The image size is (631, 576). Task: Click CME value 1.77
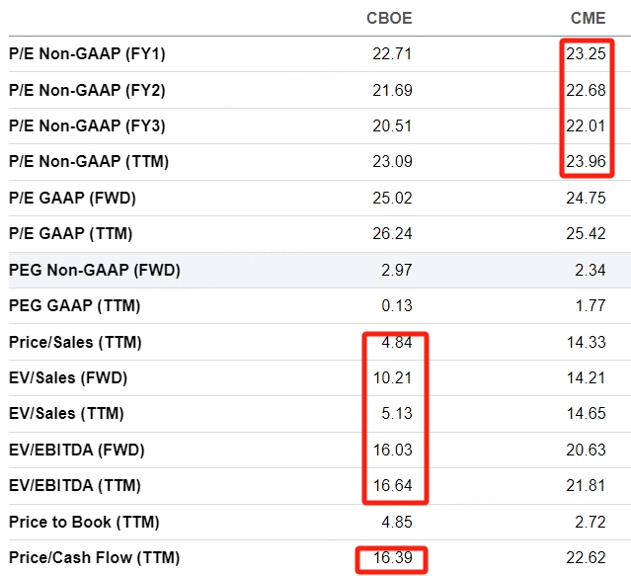pos(591,305)
